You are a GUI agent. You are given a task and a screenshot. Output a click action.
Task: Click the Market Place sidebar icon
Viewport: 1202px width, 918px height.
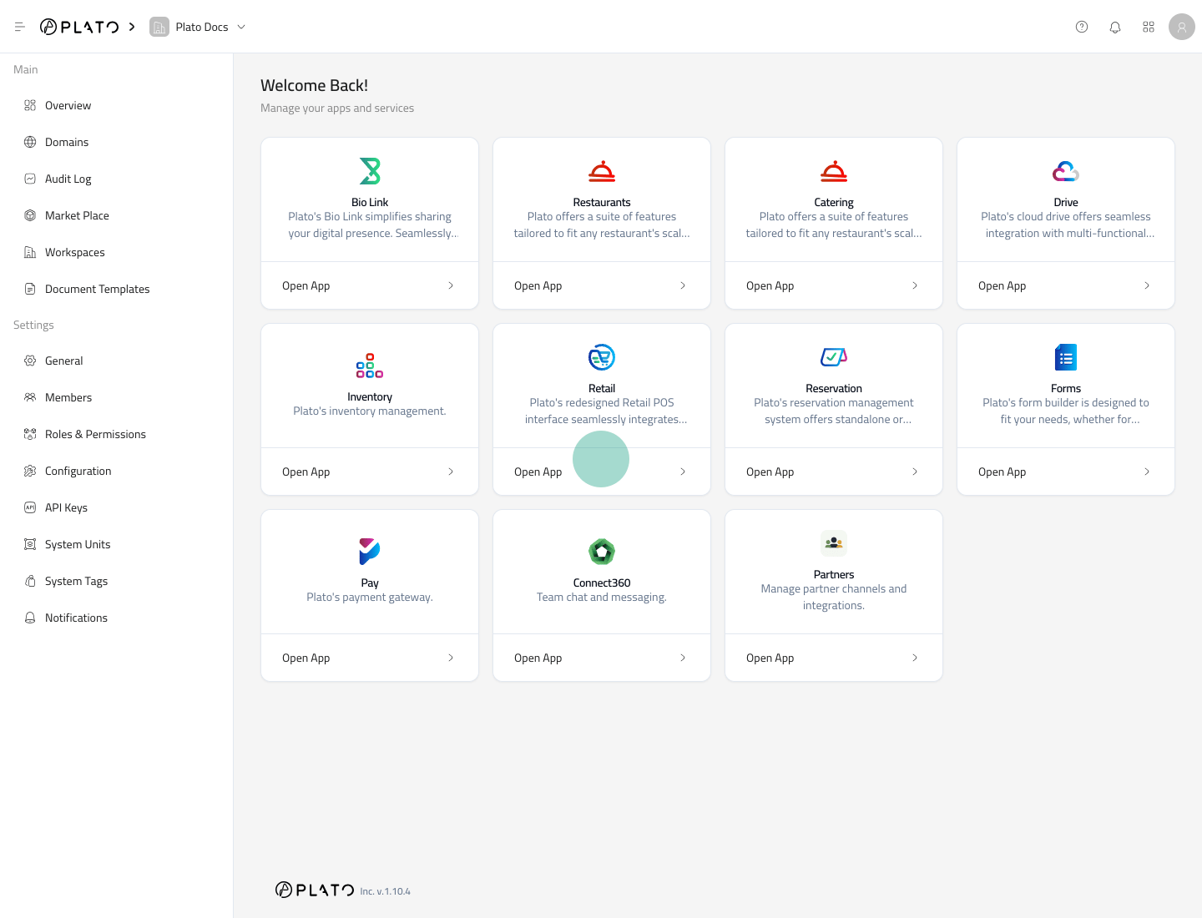(30, 215)
